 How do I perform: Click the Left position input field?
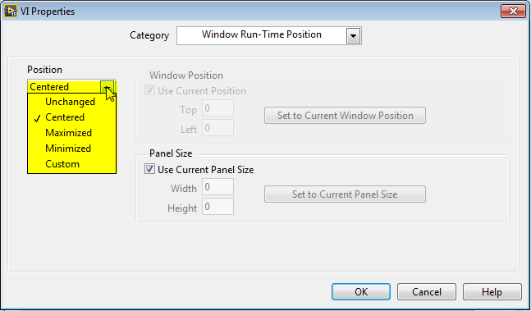217,128
